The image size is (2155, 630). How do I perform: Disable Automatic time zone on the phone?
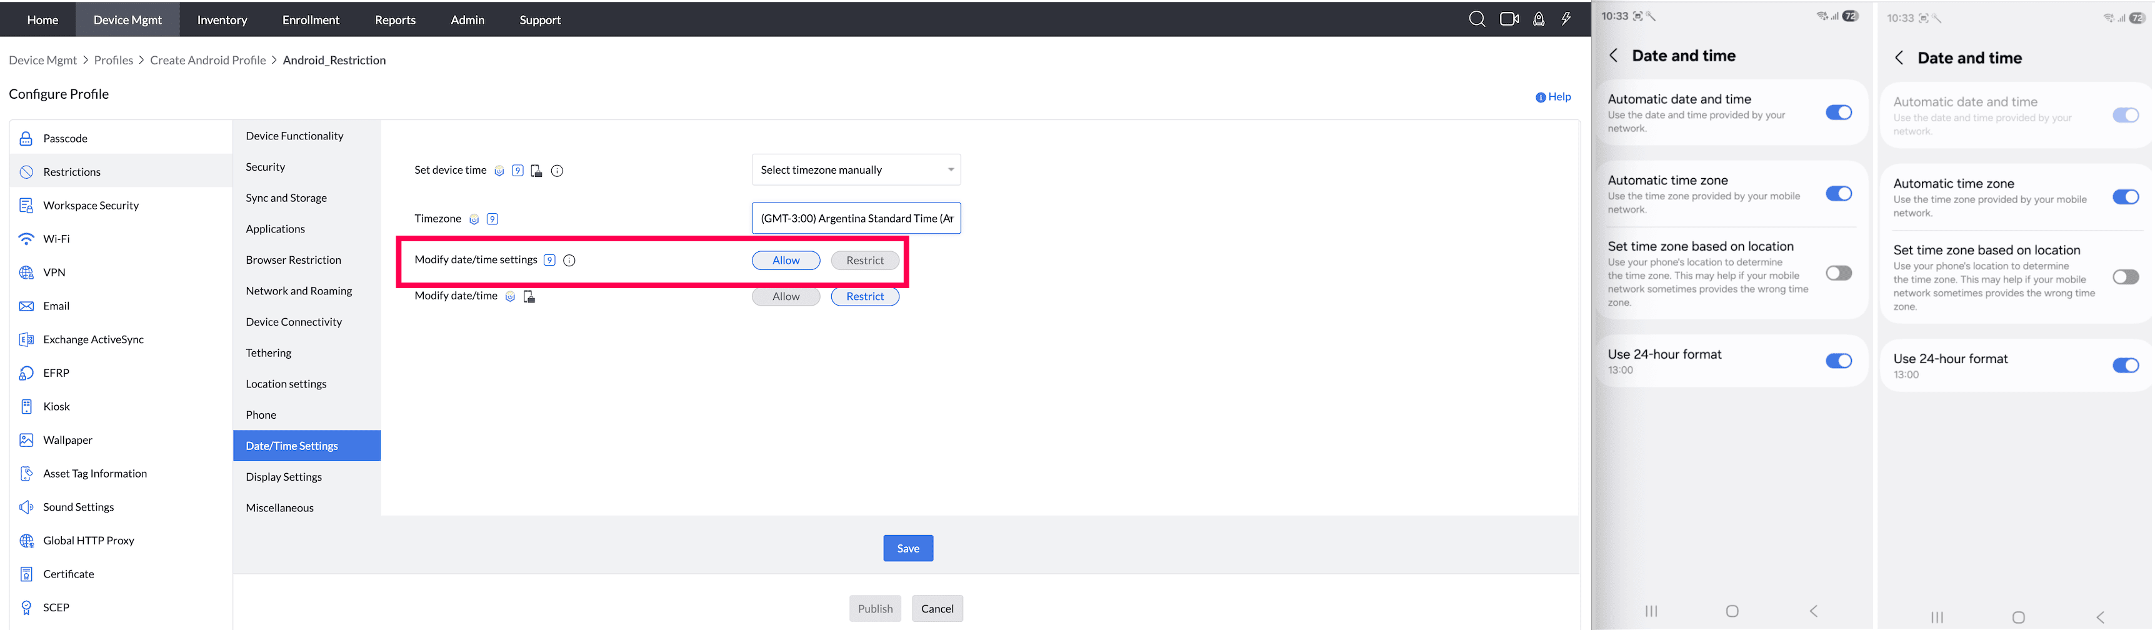pyautogui.click(x=1839, y=193)
